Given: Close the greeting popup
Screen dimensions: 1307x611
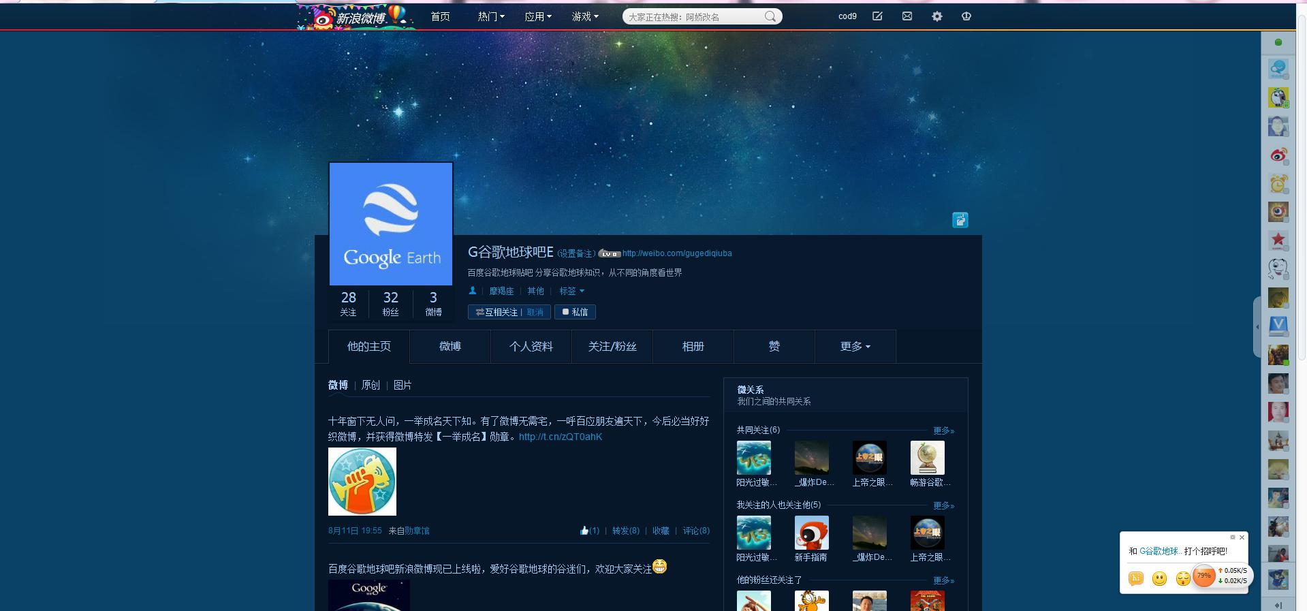Looking at the screenshot, I should 1242,537.
